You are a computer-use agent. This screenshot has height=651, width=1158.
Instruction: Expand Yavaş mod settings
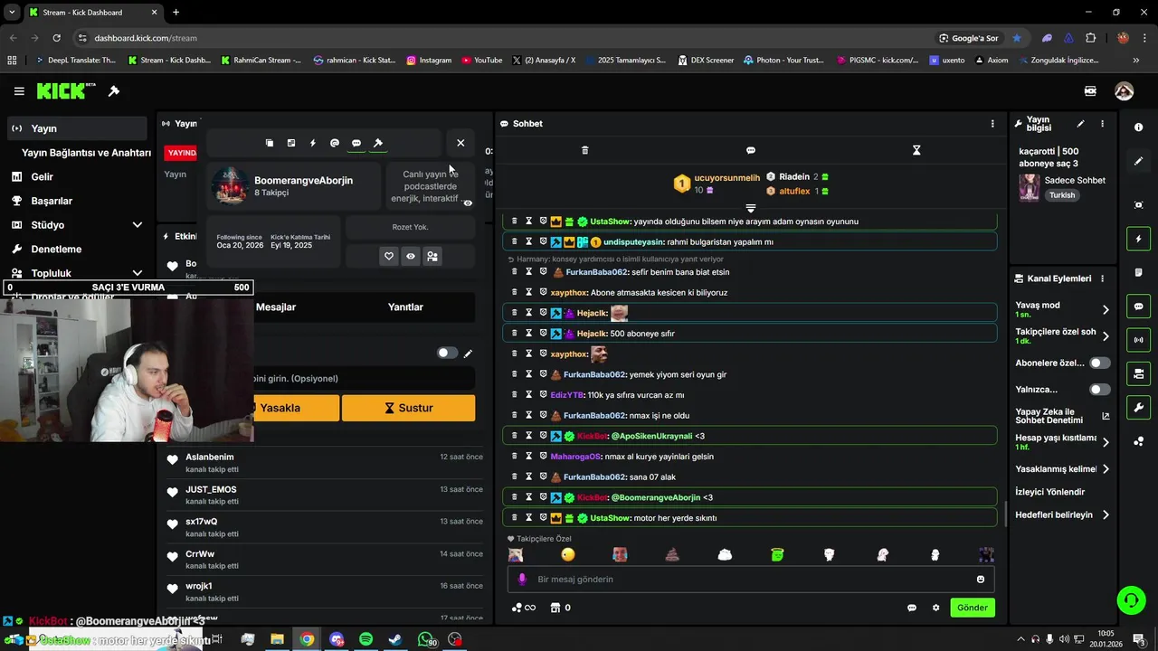point(1106,309)
